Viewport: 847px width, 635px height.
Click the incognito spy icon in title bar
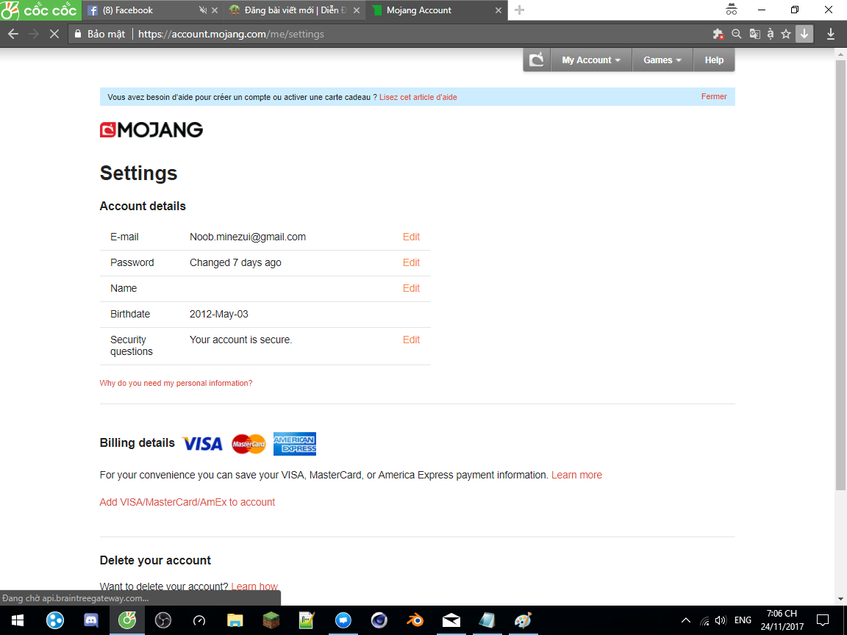(x=732, y=10)
